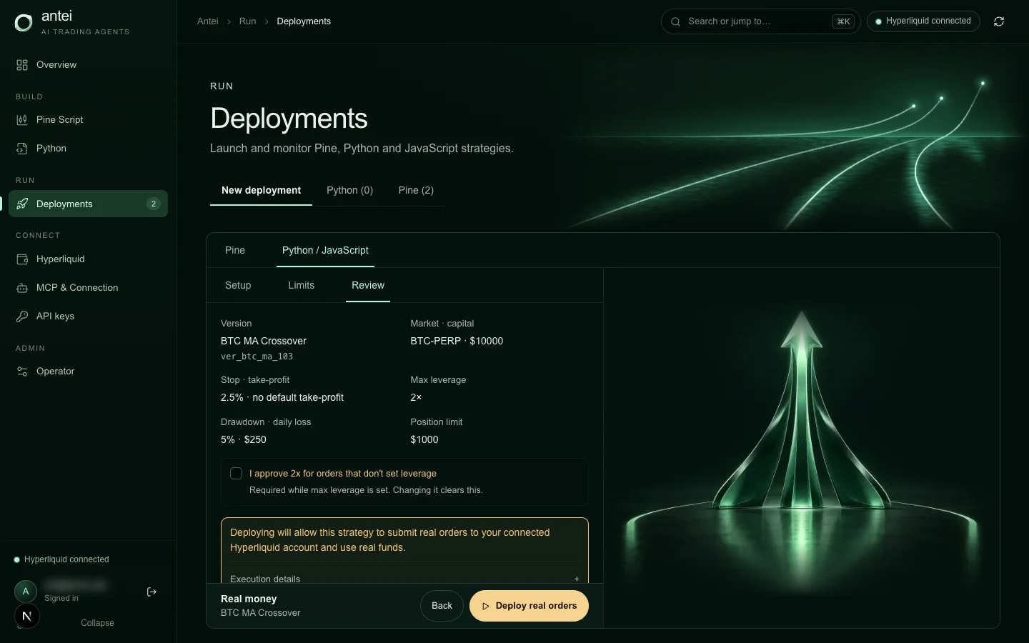Collapse the sidebar

coord(97,623)
